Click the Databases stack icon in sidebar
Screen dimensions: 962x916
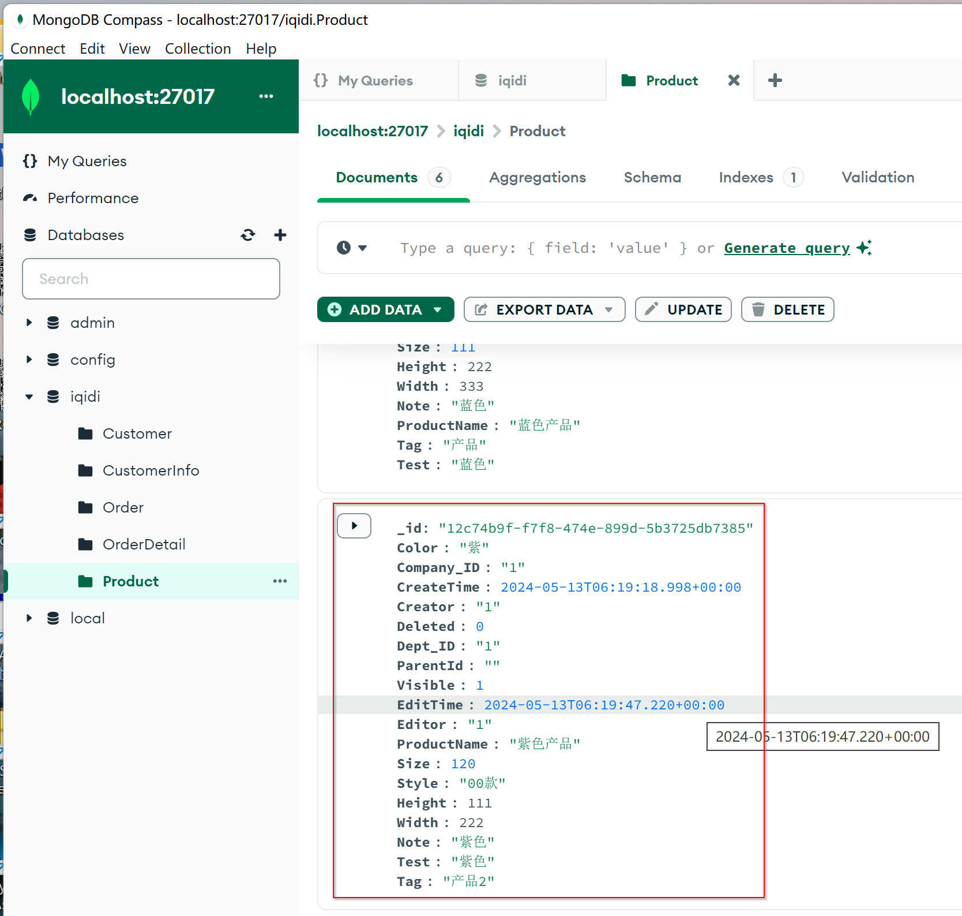(x=30, y=235)
